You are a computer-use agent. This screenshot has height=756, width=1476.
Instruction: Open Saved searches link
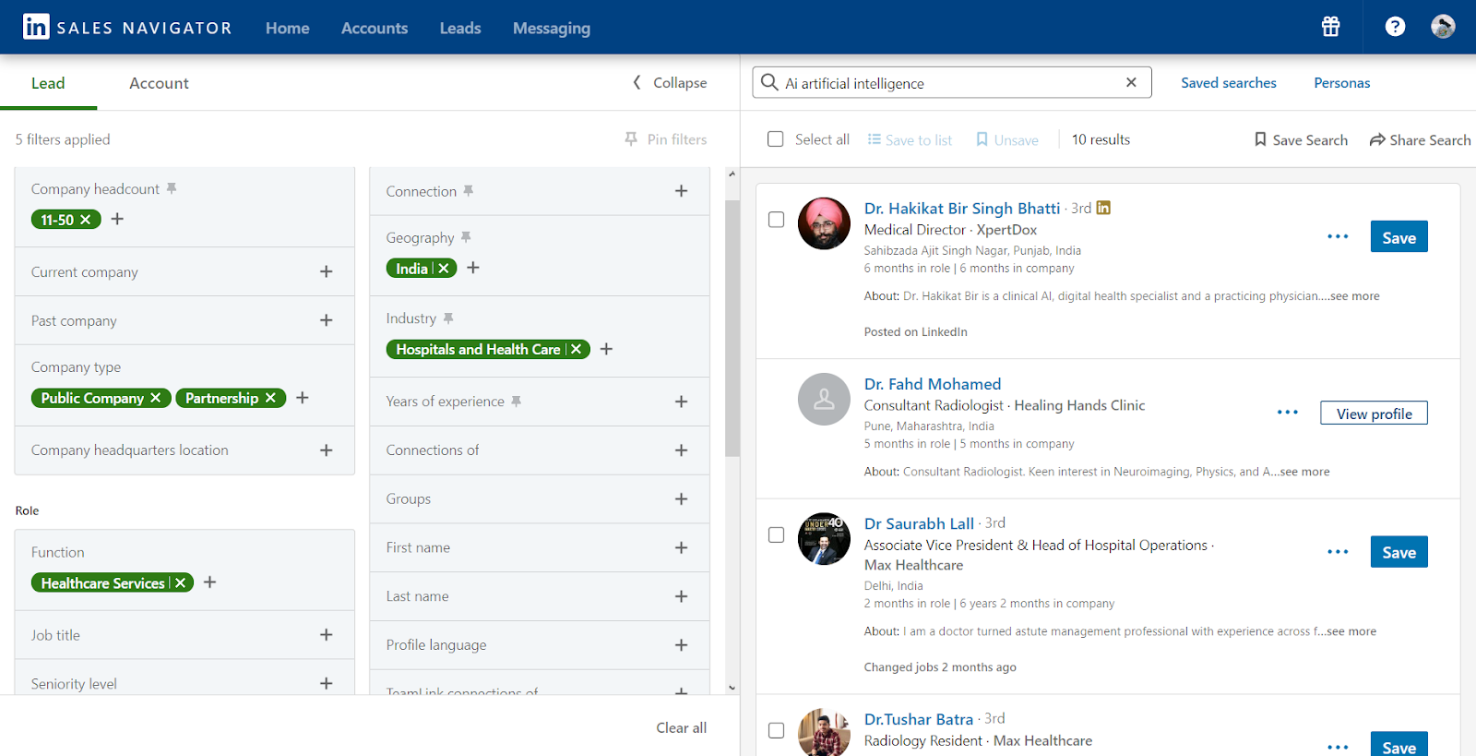coord(1229,83)
